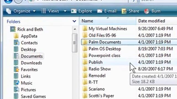Click Publish folder icon
This screenshot has height=99, width=177.
click(85, 62)
